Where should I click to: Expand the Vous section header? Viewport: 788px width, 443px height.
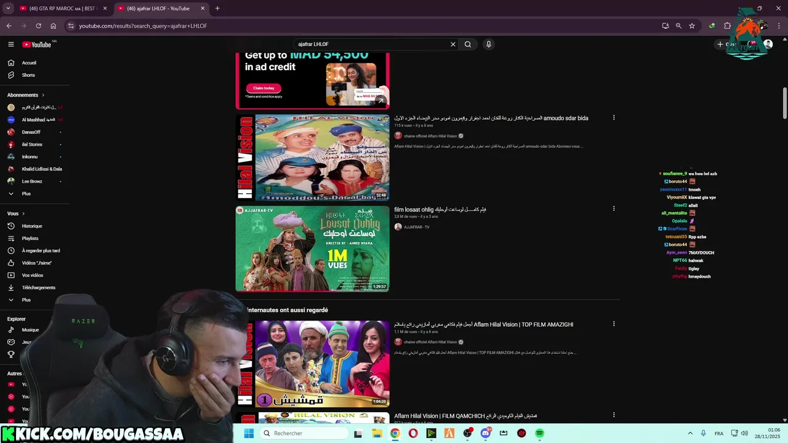pyautogui.click(x=16, y=214)
